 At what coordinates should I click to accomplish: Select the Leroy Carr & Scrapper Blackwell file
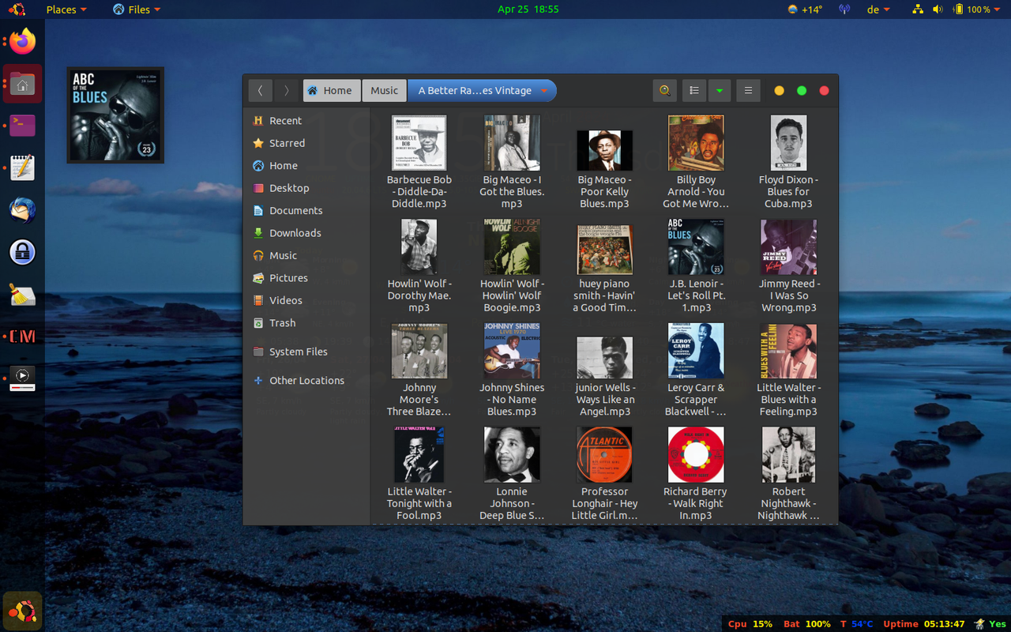coord(696,370)
